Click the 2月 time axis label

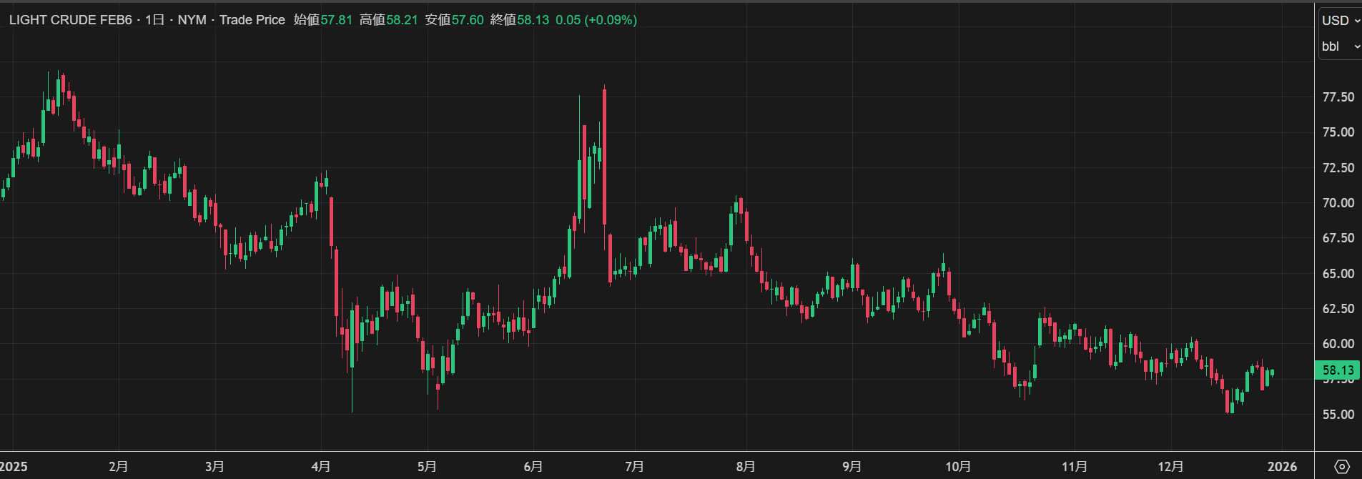pos(119,467)
